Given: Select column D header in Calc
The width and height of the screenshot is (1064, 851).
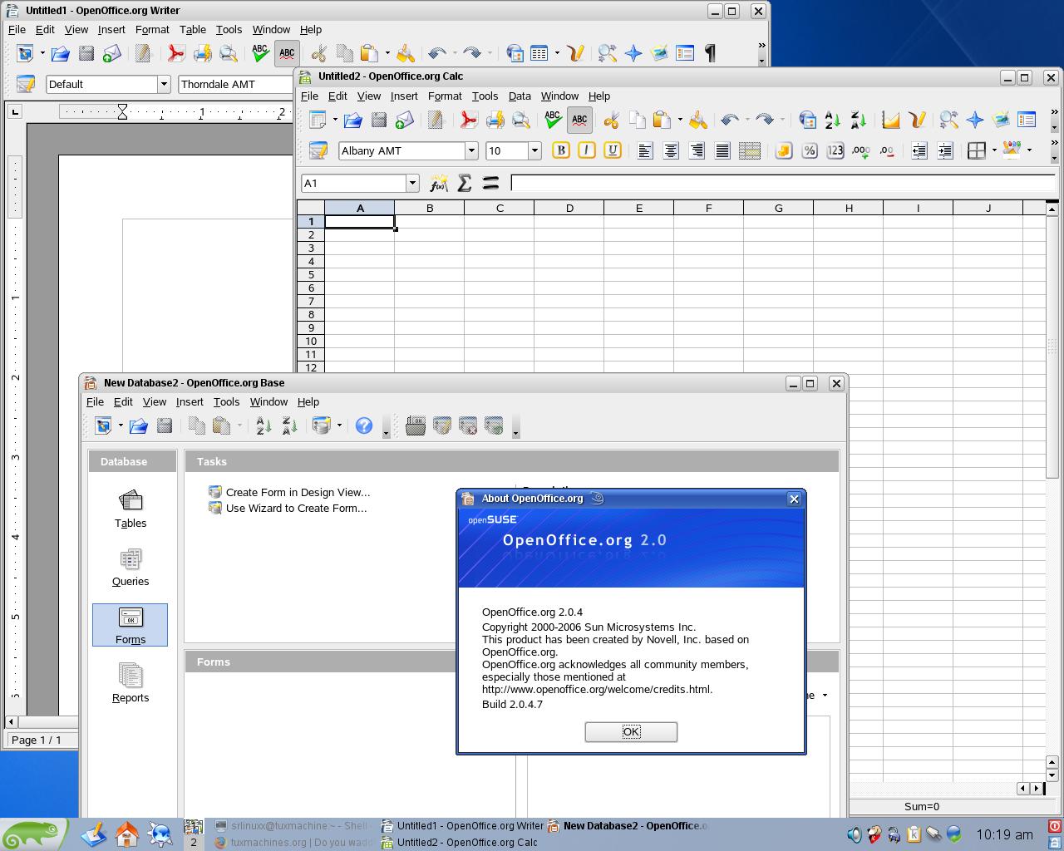Looking at the screenshot, I should point(569,208).
